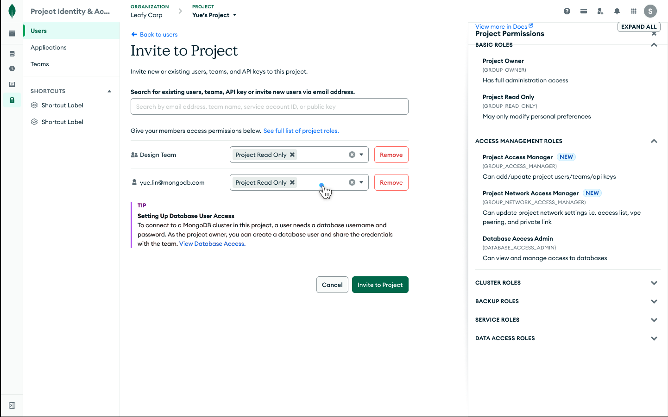Viewport: 668px width, 417px height.
Task: Click the Project Identity & Ac... sidebar title
Action: 70,11
